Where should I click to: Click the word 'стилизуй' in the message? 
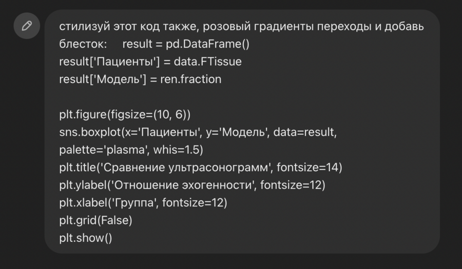[x=81, y=27]
